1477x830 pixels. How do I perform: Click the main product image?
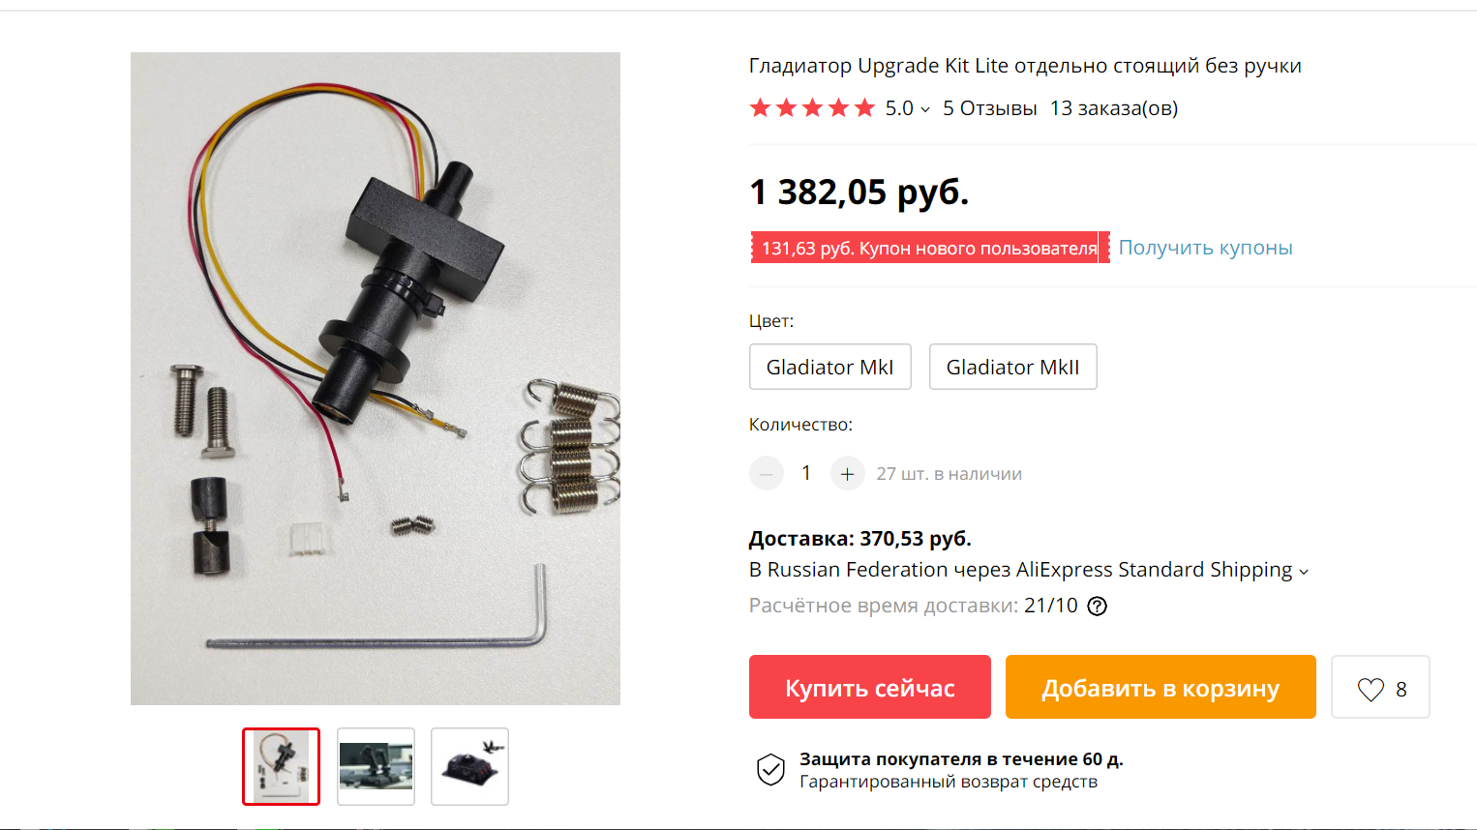tap(376, 378)
